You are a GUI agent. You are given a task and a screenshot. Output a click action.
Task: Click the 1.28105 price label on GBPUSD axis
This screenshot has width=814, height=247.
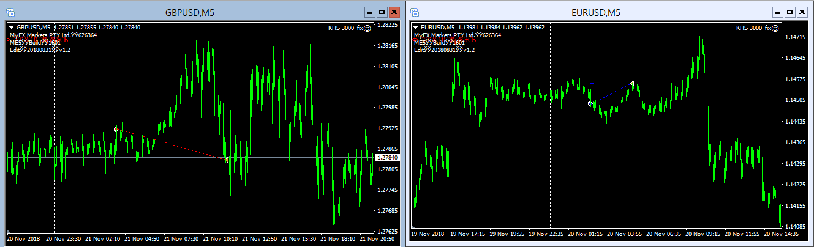point(388,66)
